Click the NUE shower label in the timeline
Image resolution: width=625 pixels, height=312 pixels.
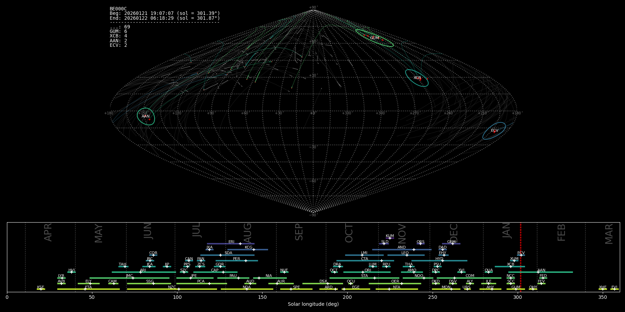pyautogui.click(x=284, y=270)
